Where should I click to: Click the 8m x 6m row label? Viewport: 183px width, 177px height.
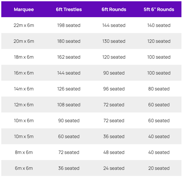pyautogui.click(x=24, y=152)
